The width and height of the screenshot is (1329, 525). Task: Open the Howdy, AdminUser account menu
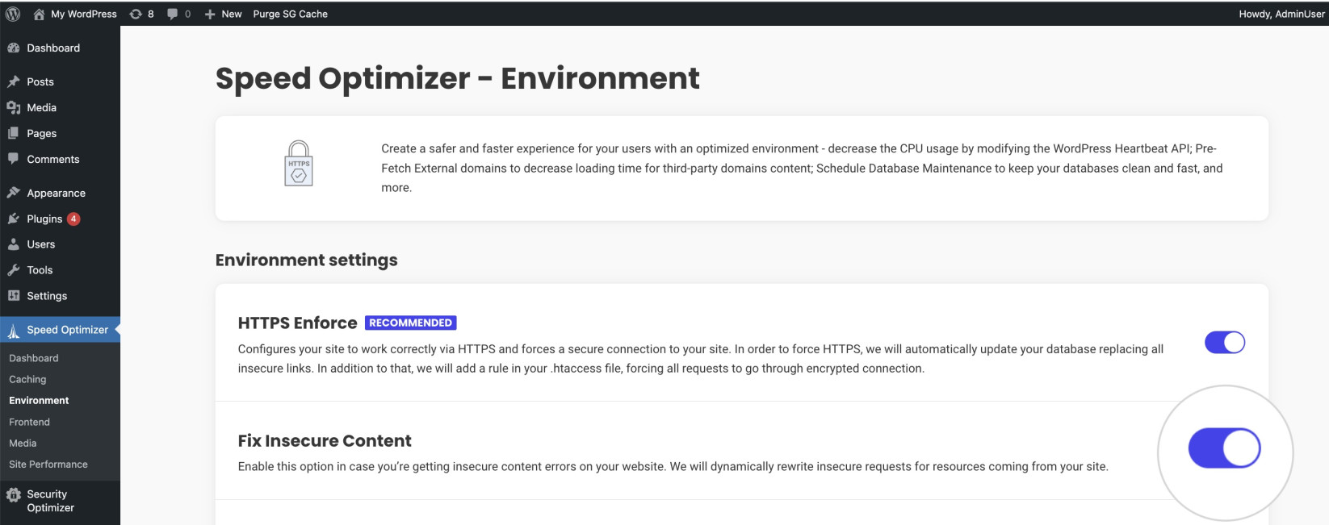[x=1282, y=14]
